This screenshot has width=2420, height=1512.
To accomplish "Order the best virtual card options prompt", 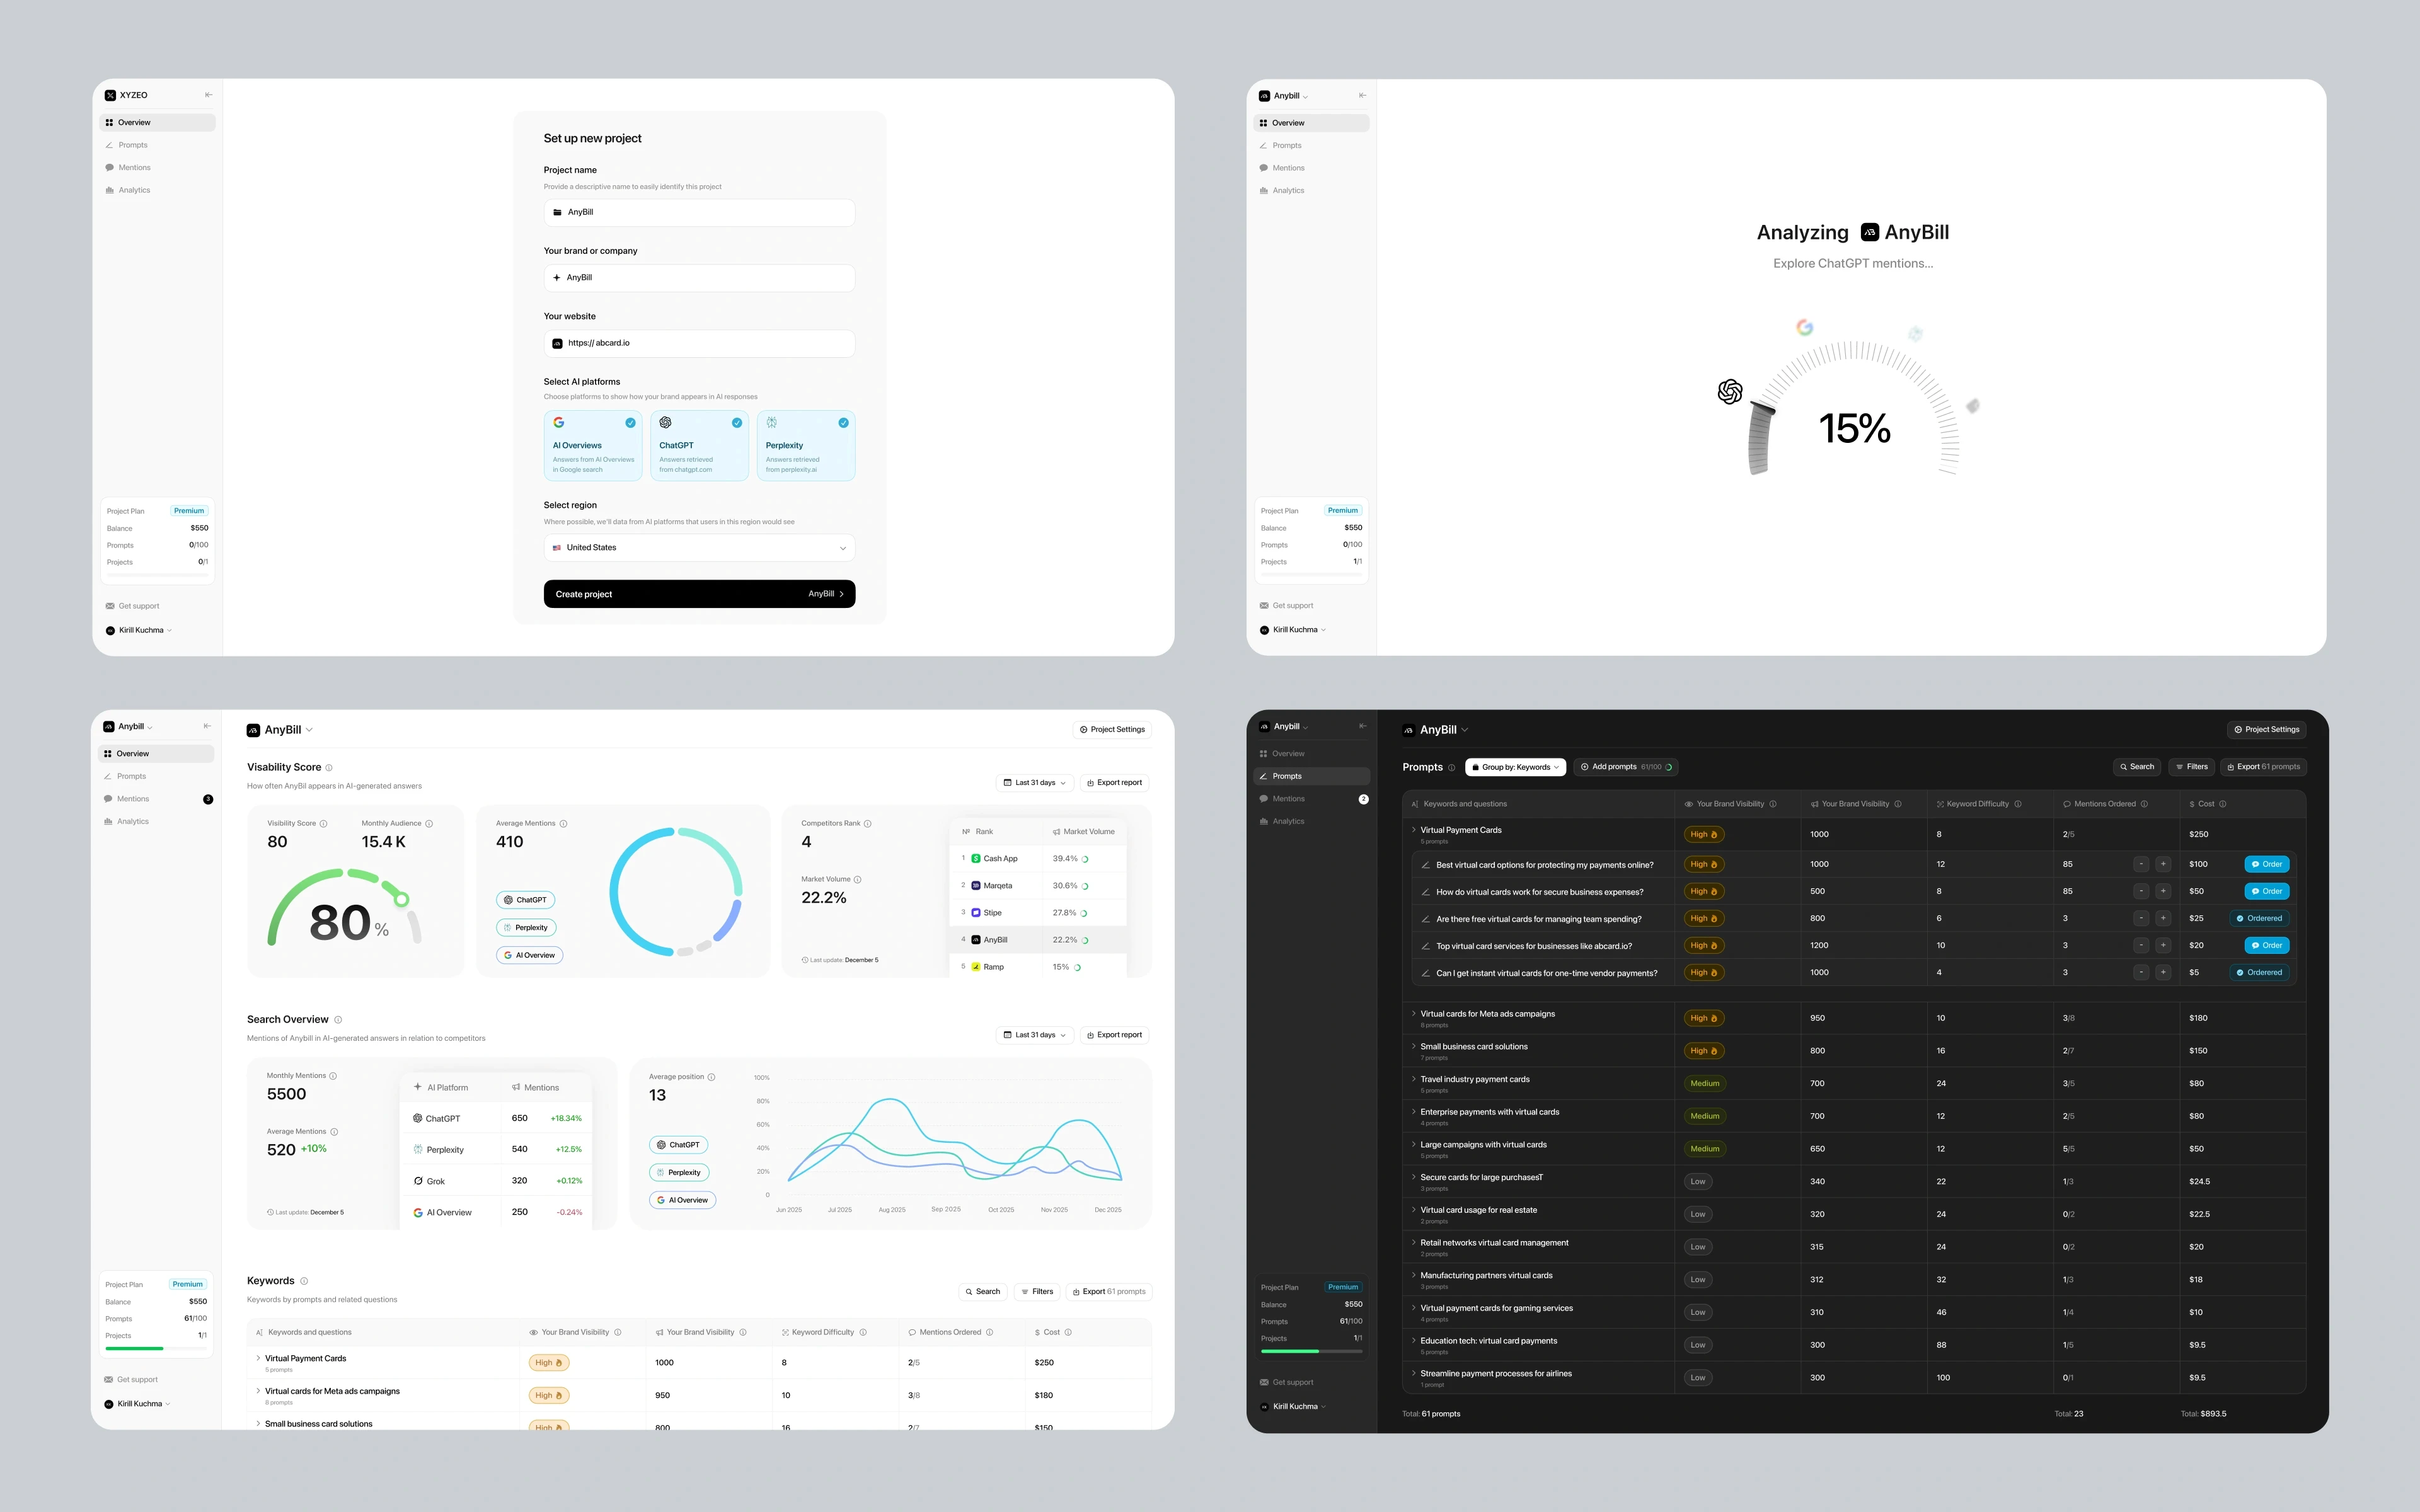I will (x=2266, y=864).
